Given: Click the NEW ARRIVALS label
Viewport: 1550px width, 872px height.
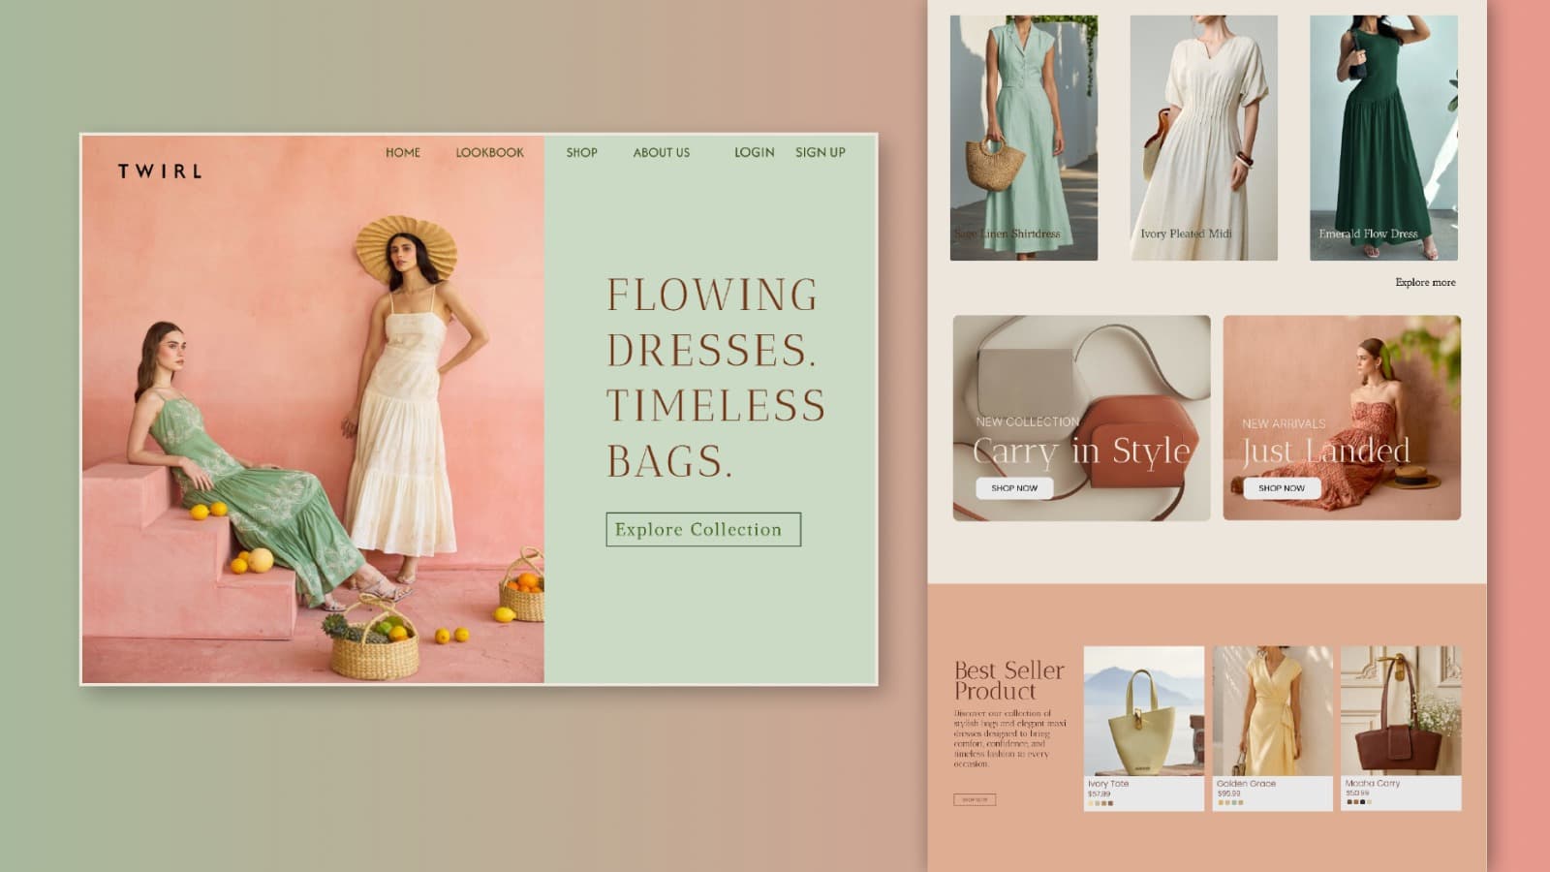Looking at the screenshot, I should click(1284, 424).
